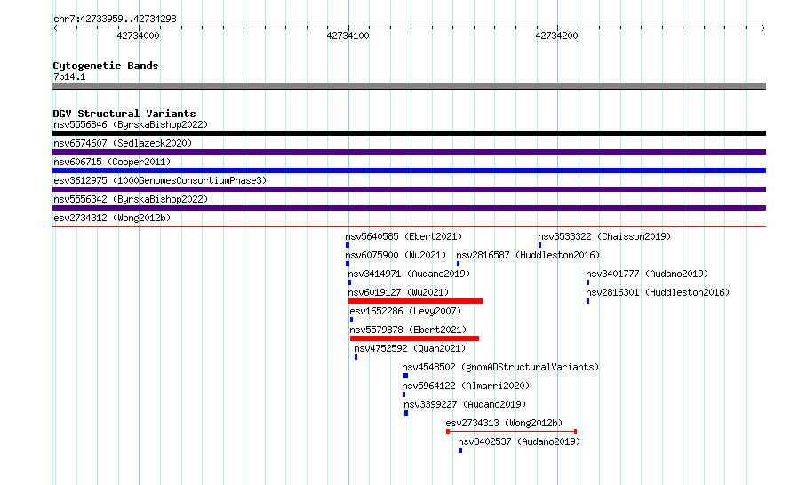Click the nsv606715 (Cooper2011) label

coord(112,162)
